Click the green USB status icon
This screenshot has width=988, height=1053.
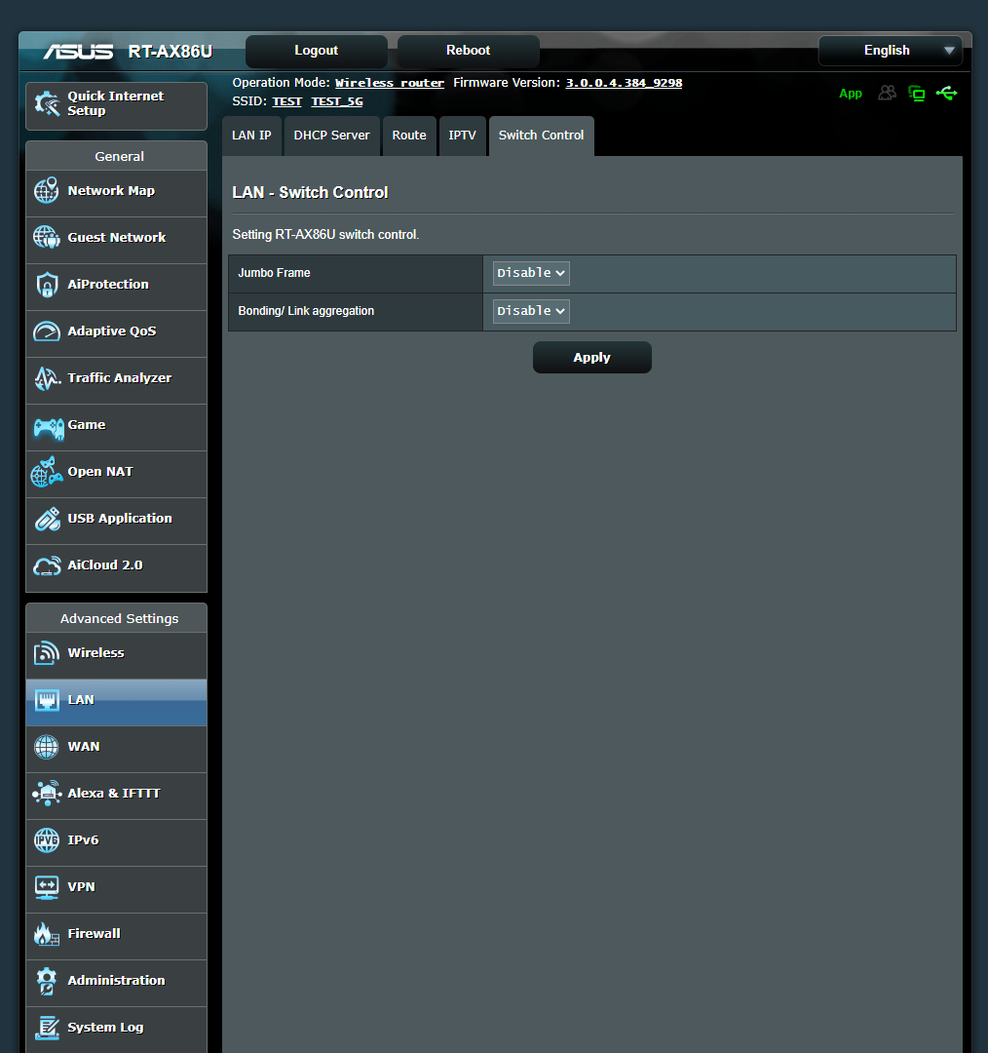(947, 93)
